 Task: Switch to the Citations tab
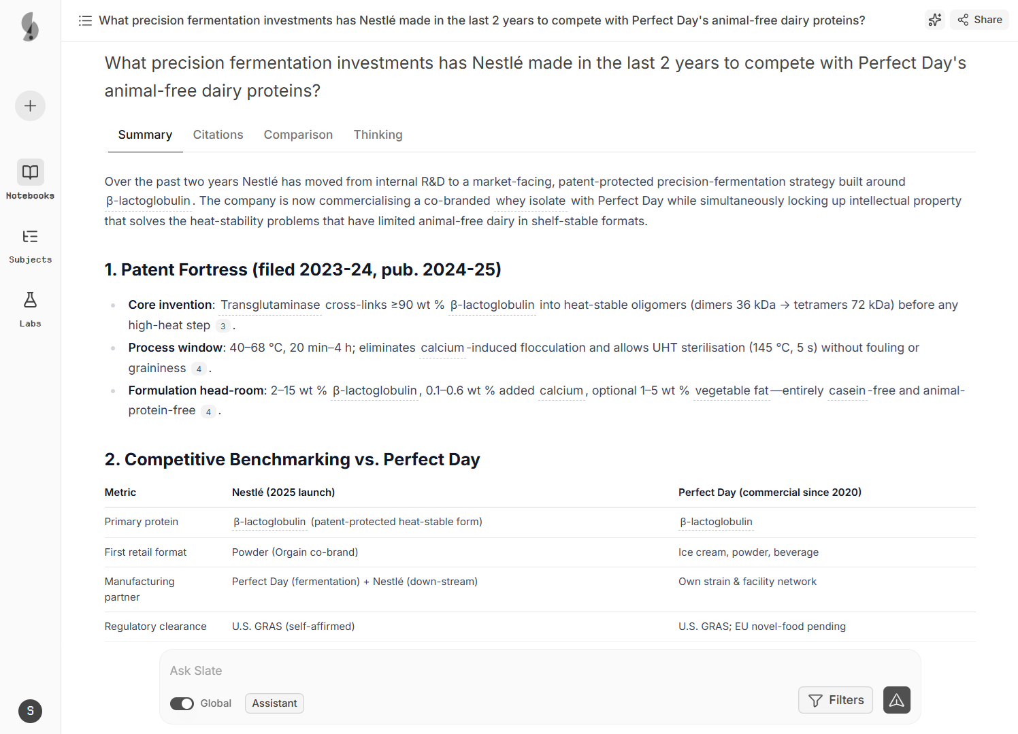(x=218, y=135)
